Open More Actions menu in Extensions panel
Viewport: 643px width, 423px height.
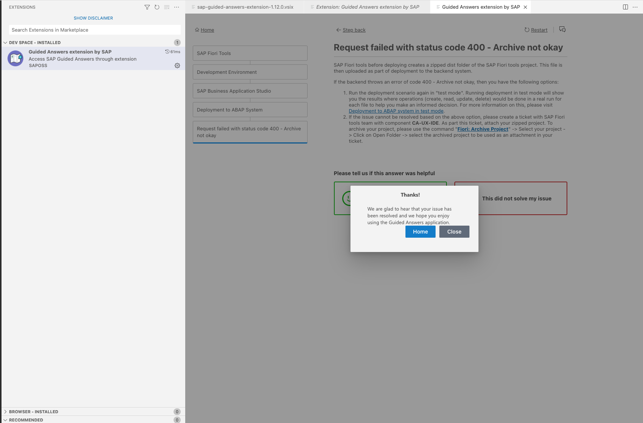pyautogui.click(x=177, y=7)
